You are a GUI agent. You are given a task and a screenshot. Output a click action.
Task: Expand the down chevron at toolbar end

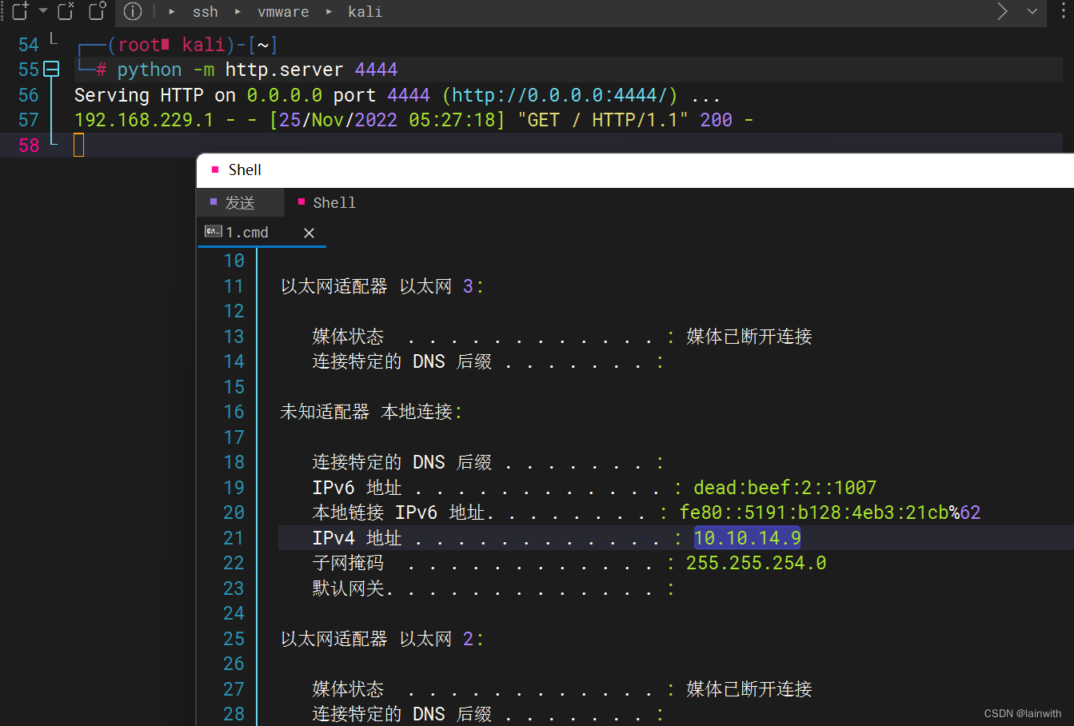[1032, 11]
